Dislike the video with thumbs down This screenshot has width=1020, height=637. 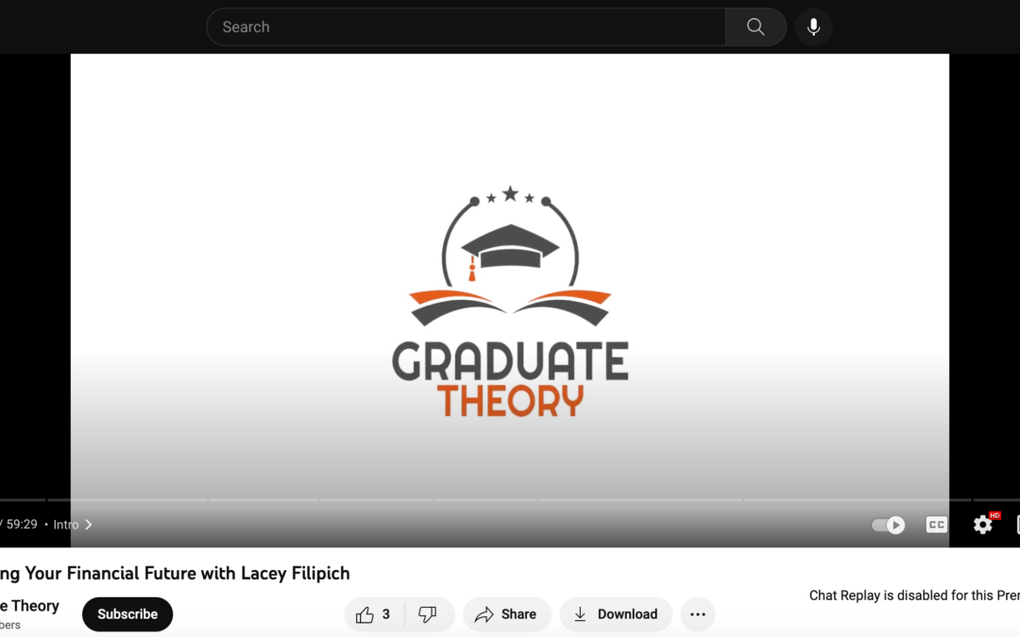(428, 614)
